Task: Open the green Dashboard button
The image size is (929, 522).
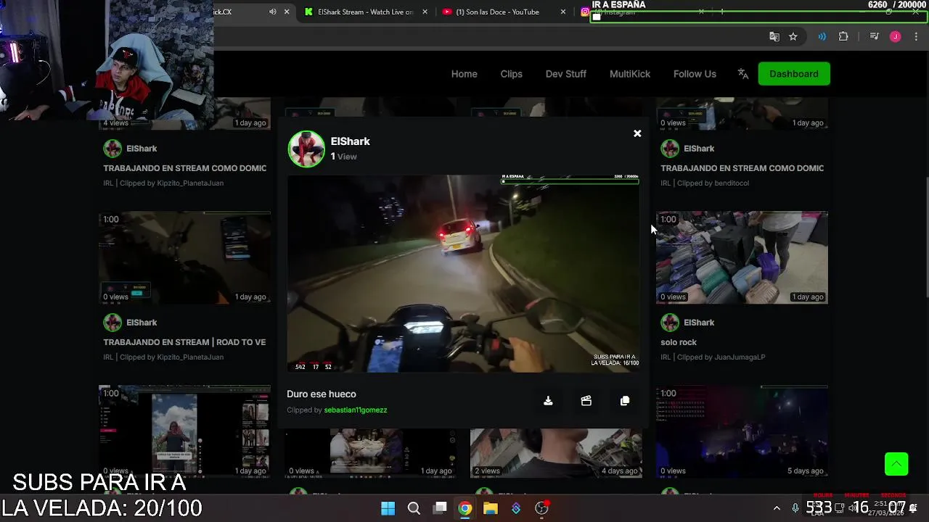Action: tap(793, 74)
